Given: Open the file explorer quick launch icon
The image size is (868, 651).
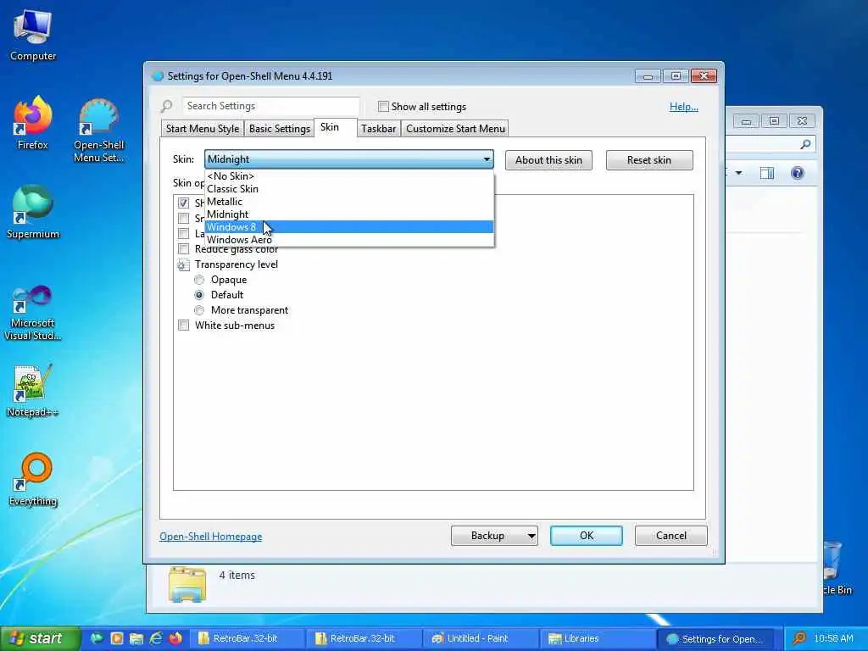Looking at the screenshot, I should [x=136, y=638].
